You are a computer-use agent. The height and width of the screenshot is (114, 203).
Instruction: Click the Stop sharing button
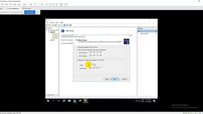[30, 12]
